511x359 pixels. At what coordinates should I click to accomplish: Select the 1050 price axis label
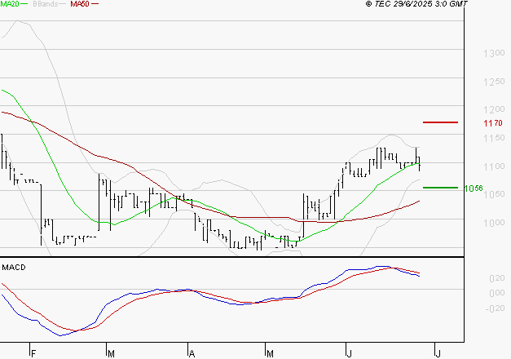click(494, 194)
